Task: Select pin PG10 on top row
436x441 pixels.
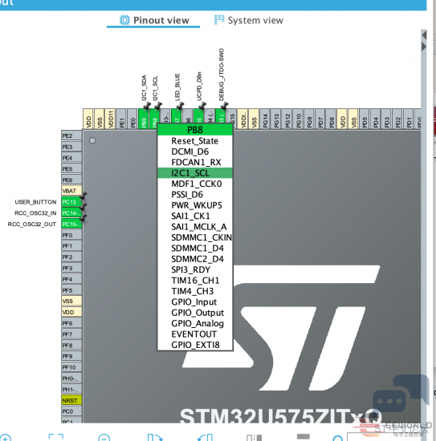Action: [x=298, y=119]
